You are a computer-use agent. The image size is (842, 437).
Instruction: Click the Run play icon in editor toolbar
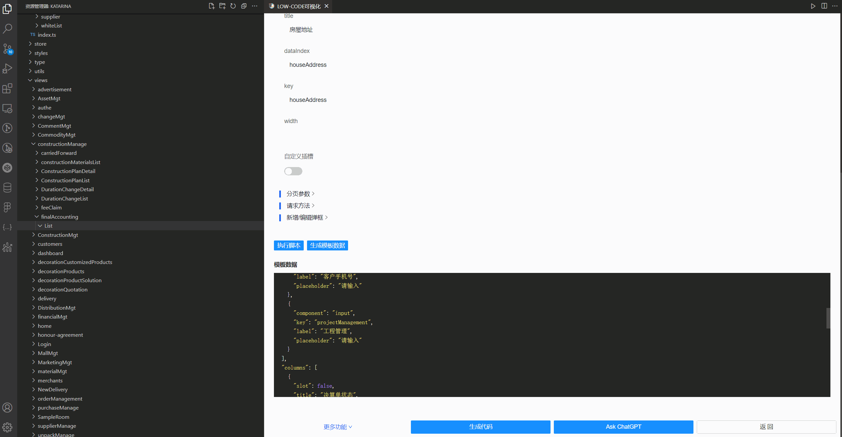click(x=813, y=6)
